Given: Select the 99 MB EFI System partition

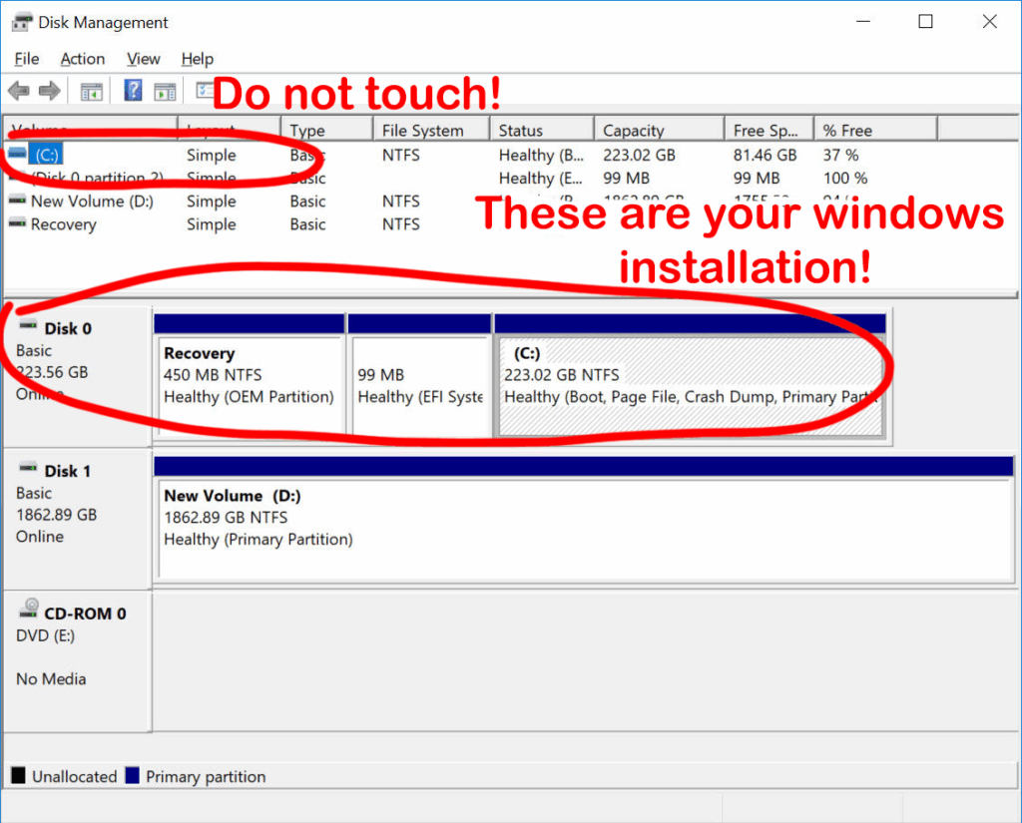Looking at the screenshot, I should 419,384.
